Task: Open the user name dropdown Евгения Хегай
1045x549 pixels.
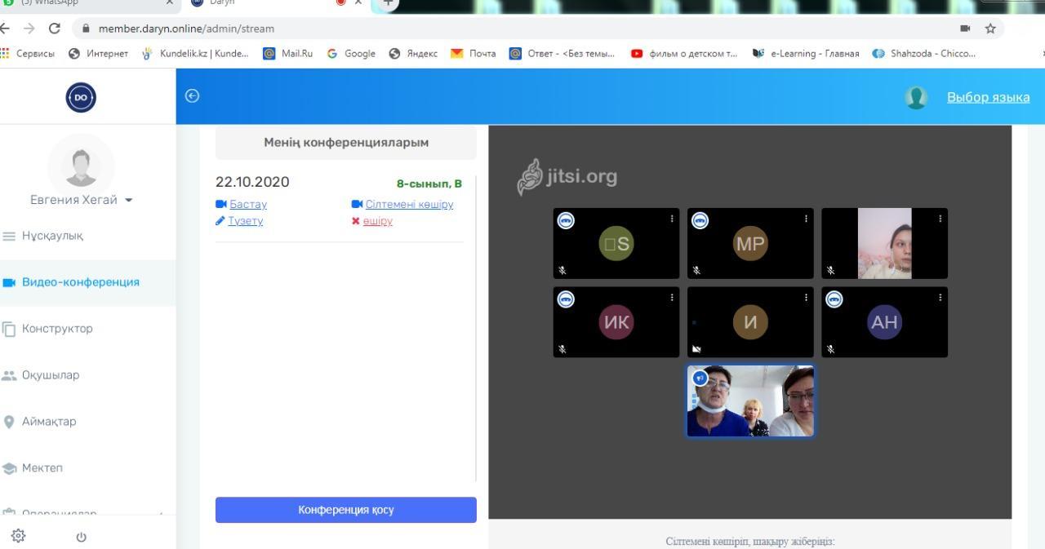Action: [81, 200]
